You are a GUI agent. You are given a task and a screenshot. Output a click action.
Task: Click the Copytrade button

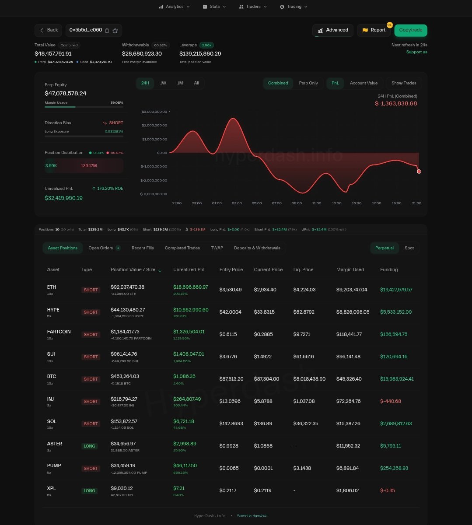pos(410,30)
